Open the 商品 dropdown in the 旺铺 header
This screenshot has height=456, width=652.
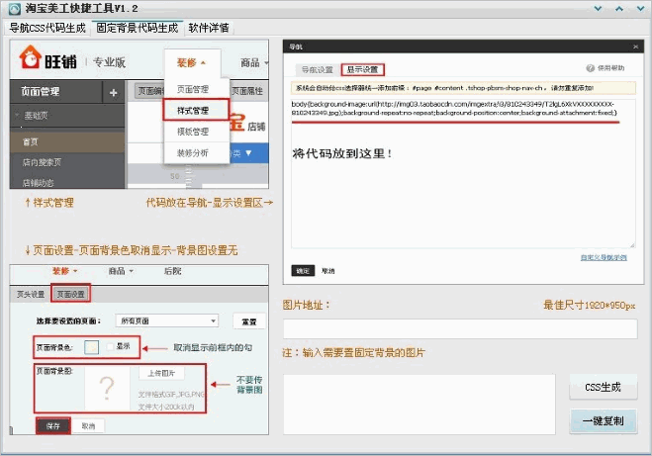[x=253, y=62]
